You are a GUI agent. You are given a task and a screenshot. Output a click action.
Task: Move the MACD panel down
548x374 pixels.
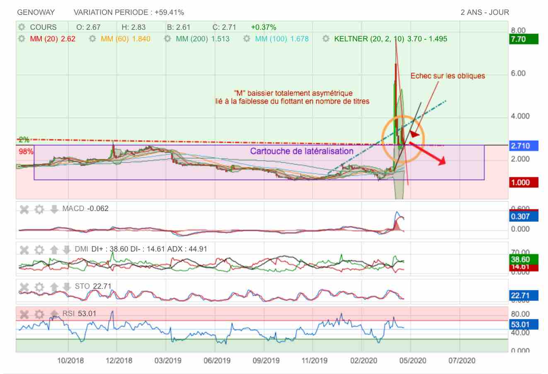click(54, 209)
